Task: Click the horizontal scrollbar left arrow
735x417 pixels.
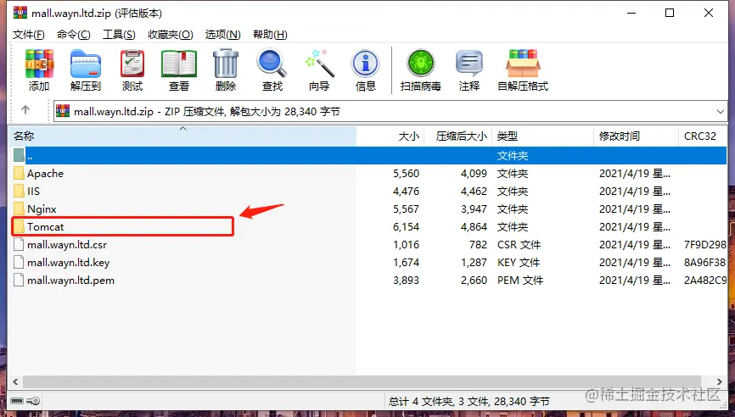Action: click(15, 381)
